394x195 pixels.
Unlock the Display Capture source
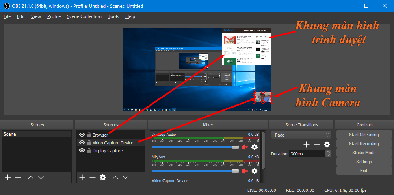(x=89, y=151)
